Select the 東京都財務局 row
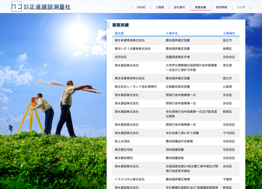Screen dimensions: 262x189 [x=124, y=158]
